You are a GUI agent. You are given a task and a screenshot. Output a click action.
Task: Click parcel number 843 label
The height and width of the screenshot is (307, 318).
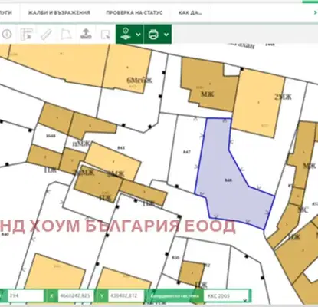coord(121,147)
